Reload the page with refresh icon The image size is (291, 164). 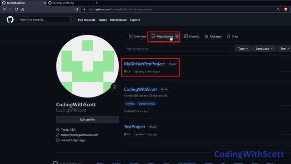coord(16,9)
